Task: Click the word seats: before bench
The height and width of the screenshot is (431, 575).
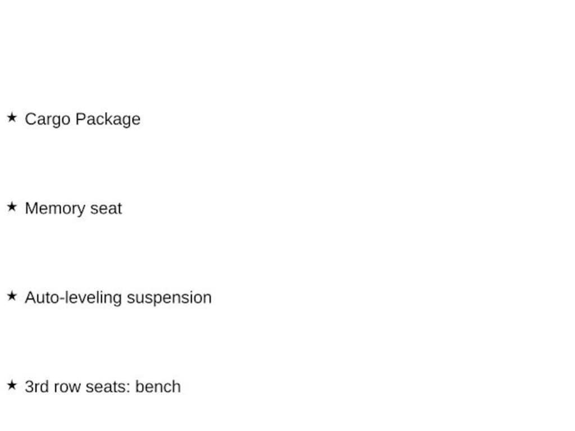Action: click(108, 387)
